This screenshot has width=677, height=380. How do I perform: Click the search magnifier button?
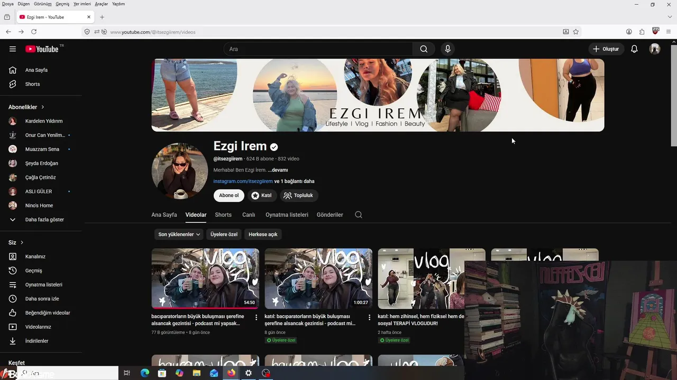click(424, 49)
